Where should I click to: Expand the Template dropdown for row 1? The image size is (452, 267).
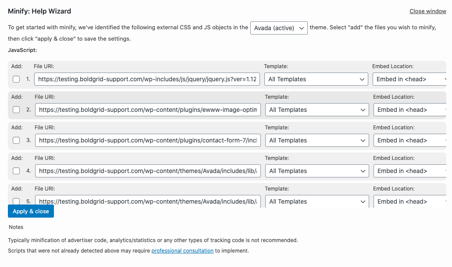(316, 79)
